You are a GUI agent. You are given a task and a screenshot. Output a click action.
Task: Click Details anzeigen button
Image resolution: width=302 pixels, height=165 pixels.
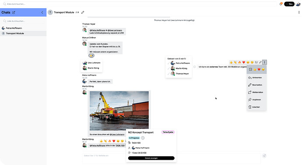151,158
